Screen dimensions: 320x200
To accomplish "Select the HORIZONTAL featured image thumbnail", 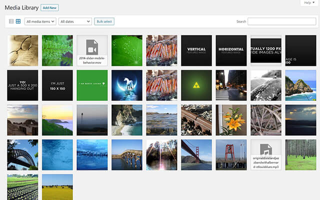I will (x=231, y=50).
